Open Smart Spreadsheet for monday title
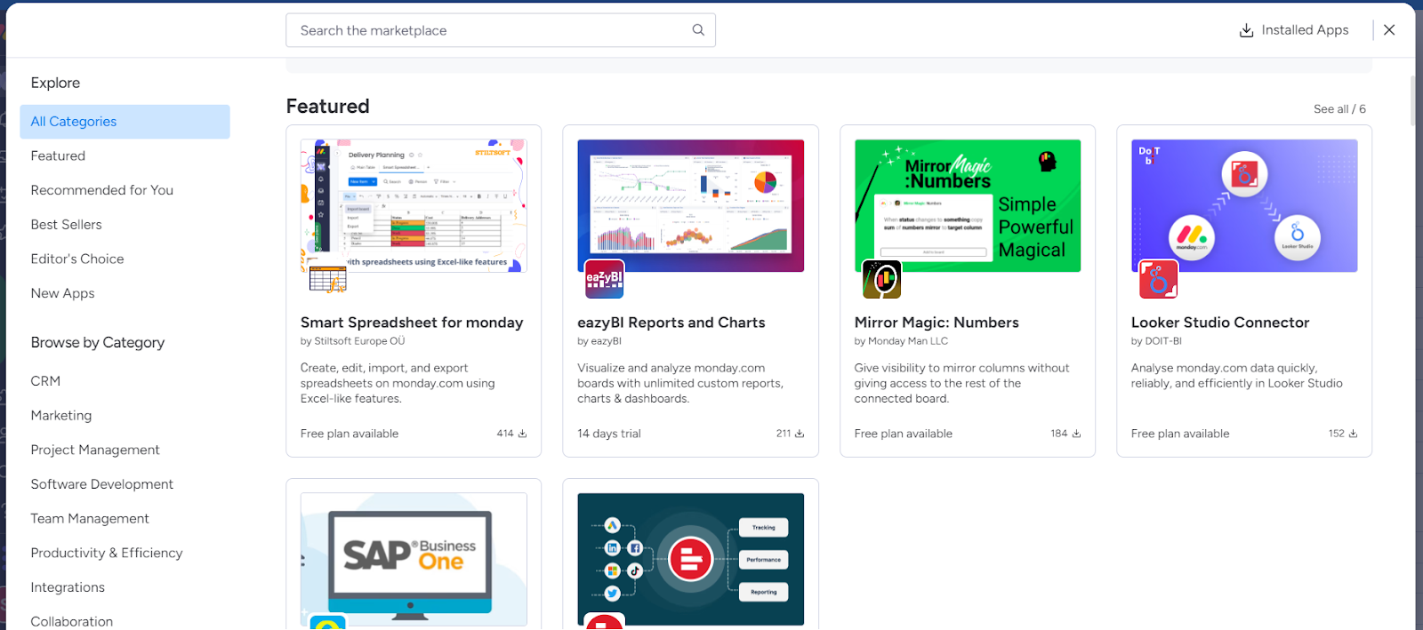This screenshot has width=1423, height=630. [x=412, y=323]
